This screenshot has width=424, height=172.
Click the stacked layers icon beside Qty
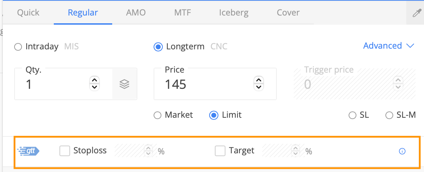pos(124,84)
